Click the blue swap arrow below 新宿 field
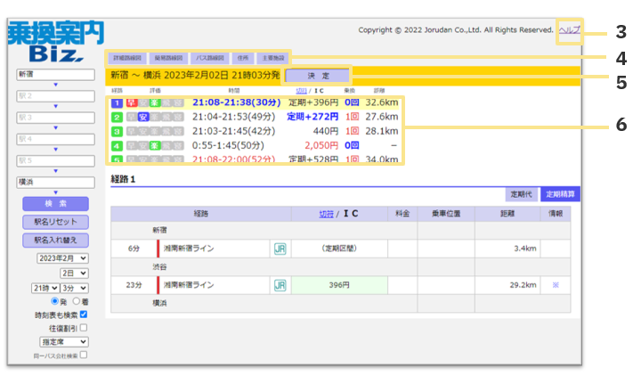The image size is (633, 376). (x=55, y=86)
